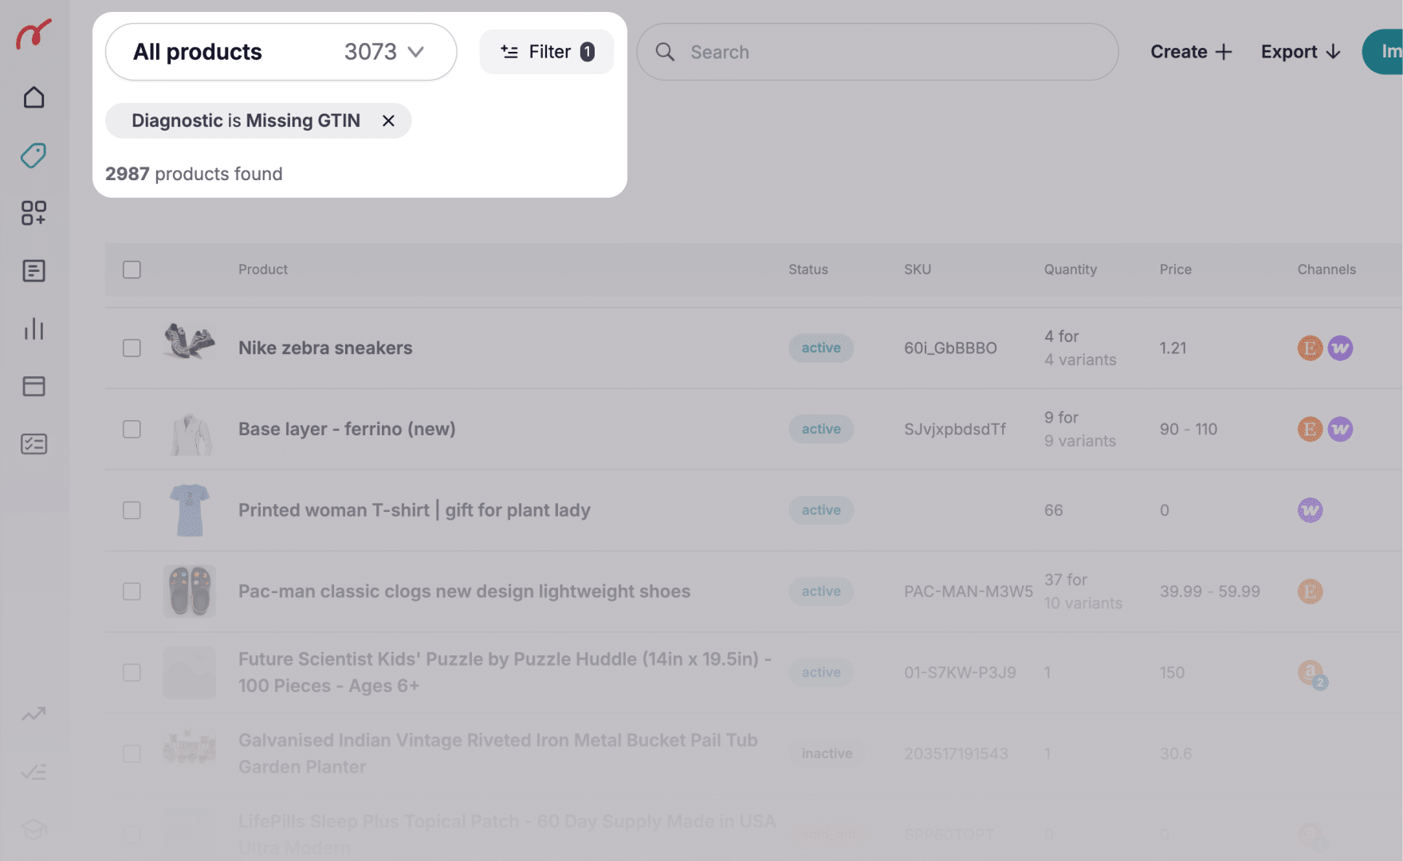Screen dimensions: 1403x861
Task: Select checkbox for Future Scientist Kids' Puzzle
Action: tap(132, 673)
